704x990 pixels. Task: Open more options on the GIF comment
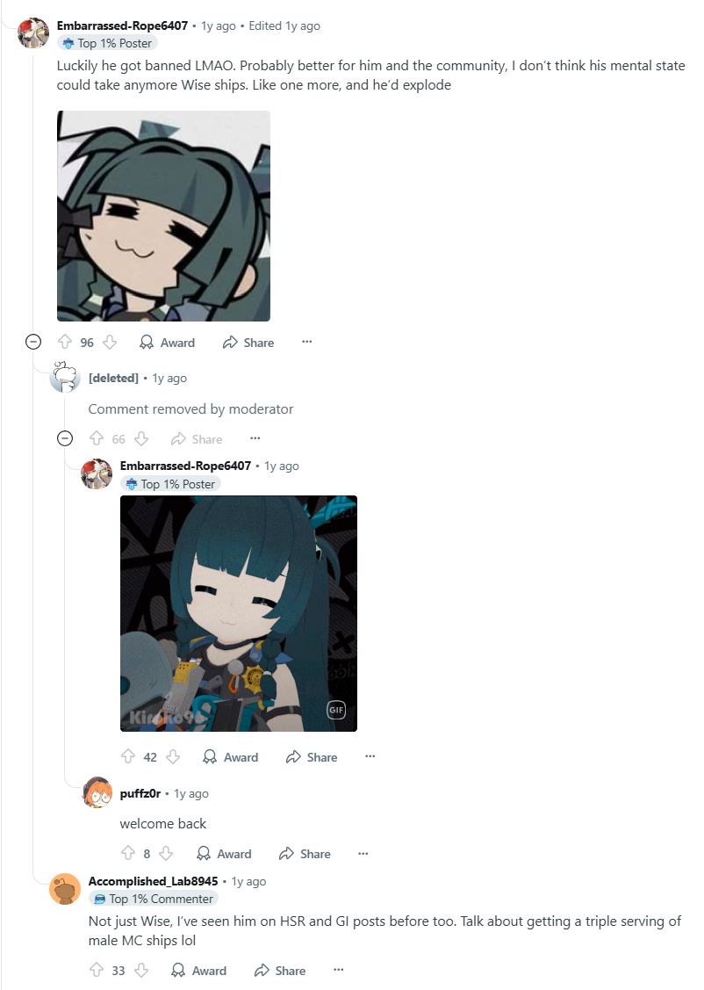click(x=370, y=755)
